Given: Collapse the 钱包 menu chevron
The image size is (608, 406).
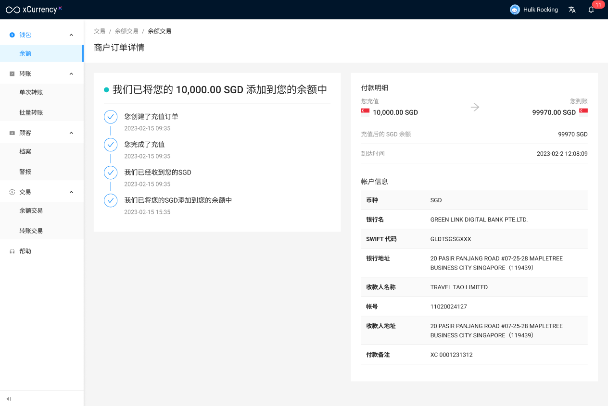Looking at the screenshot, I should pos(71,35).
